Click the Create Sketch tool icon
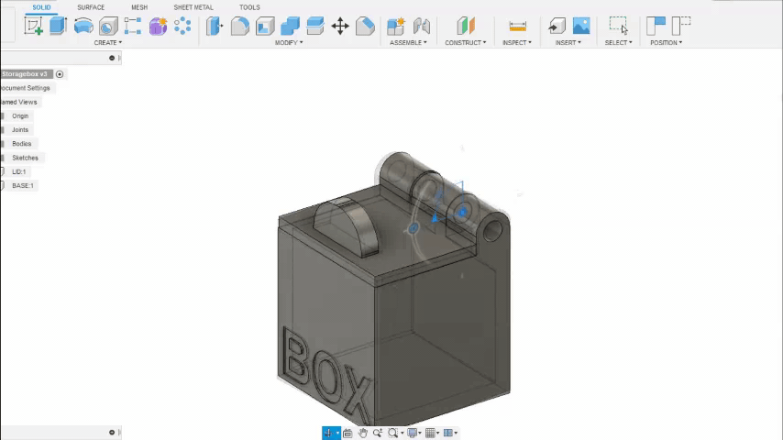Image resolution: width=783 pixels, height=440 pixels. tap(34, 27)
